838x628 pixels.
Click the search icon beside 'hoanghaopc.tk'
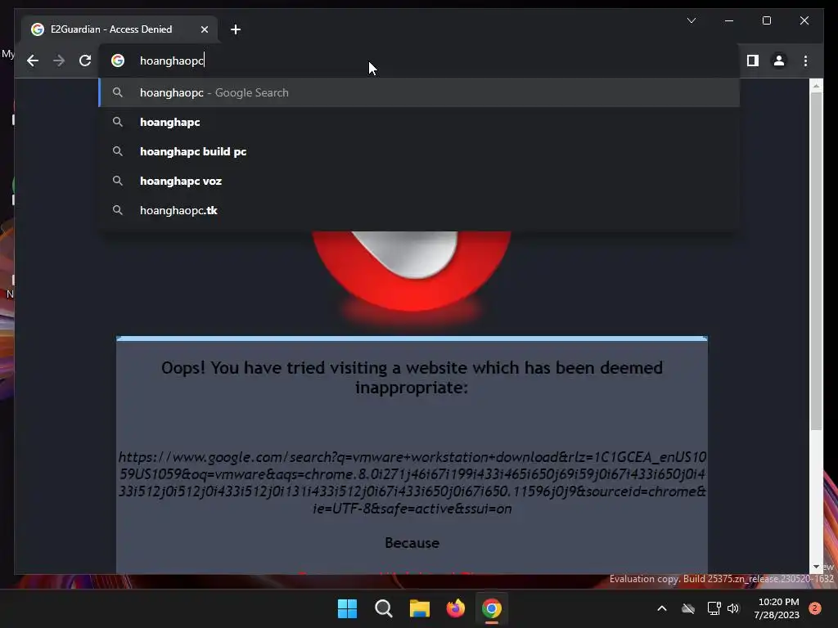pyautogui.click(x=118, y=210)
